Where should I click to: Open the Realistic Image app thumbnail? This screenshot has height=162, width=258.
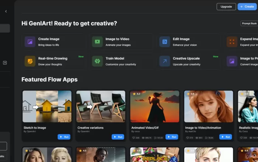248,107
